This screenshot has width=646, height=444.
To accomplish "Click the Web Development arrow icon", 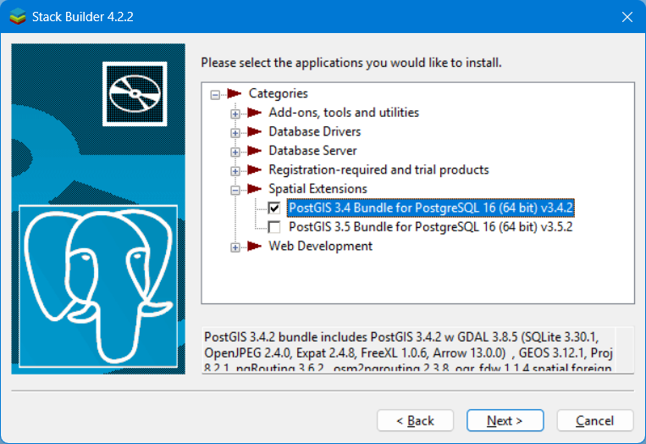I will click(255, 246).
